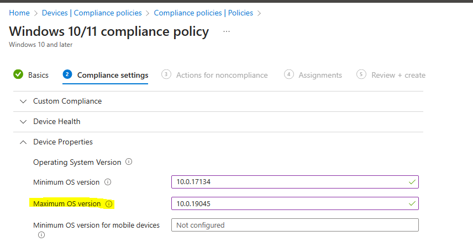Click the Windows 10 and later subtitle
The image size is (473, 242).
41,45
